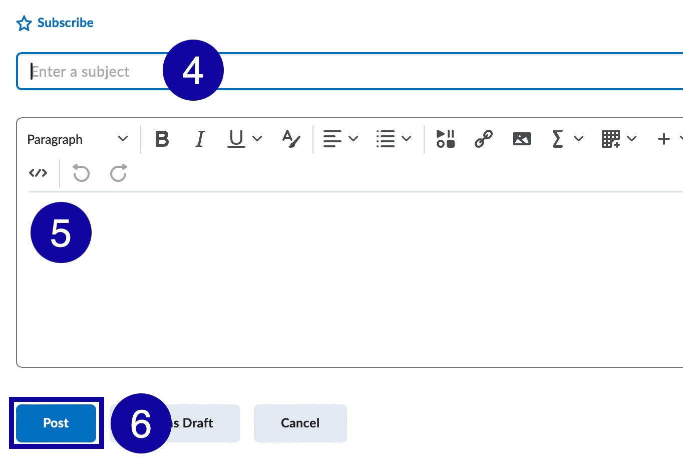
Task: Open the text color picker
Action: (x=291, y=139)
